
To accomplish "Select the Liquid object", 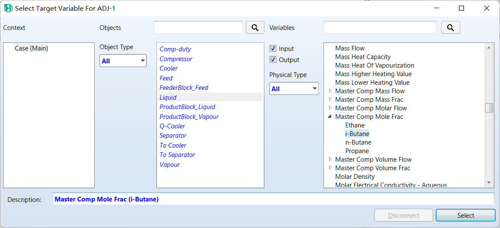I will (210, 97).
